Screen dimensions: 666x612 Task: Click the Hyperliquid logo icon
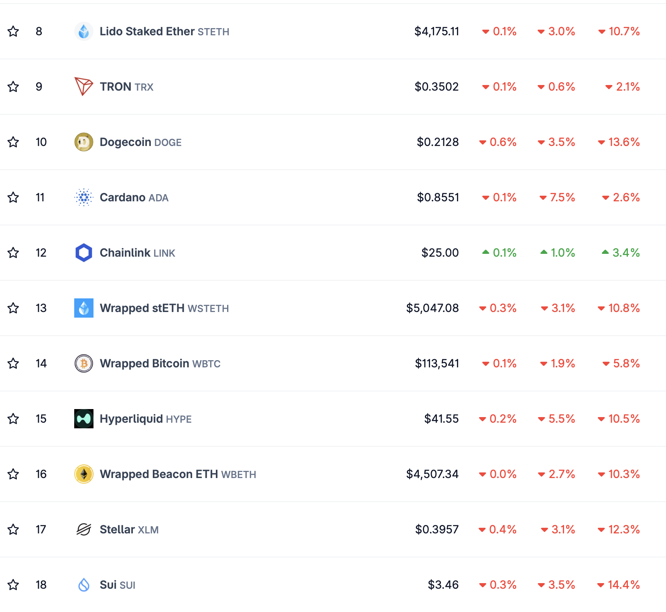pyautogui.click(x=84, y=419)
